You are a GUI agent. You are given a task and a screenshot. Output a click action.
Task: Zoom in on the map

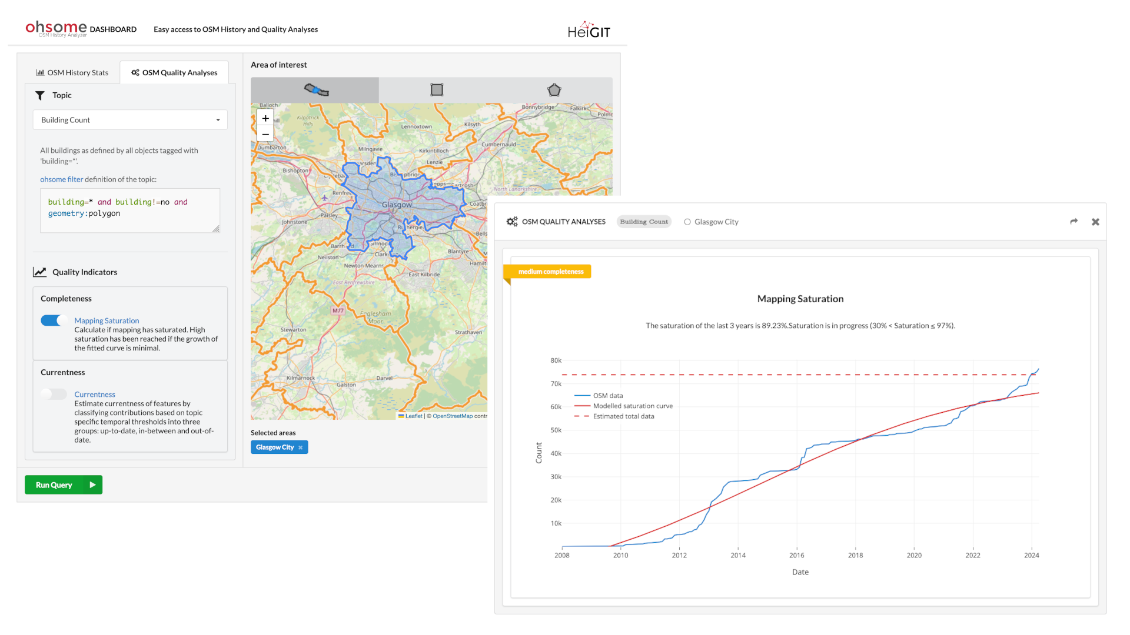[265, 118]
